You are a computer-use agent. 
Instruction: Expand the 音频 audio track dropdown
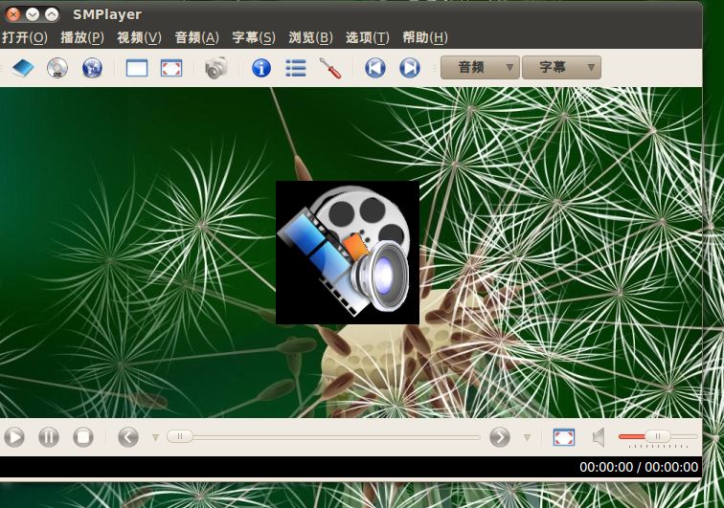tap(480, 67)
